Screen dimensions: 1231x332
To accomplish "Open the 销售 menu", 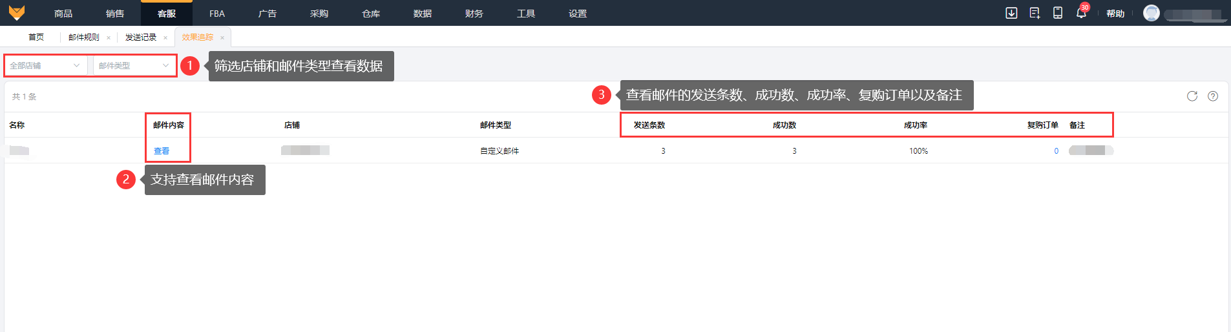I will 115,14.
